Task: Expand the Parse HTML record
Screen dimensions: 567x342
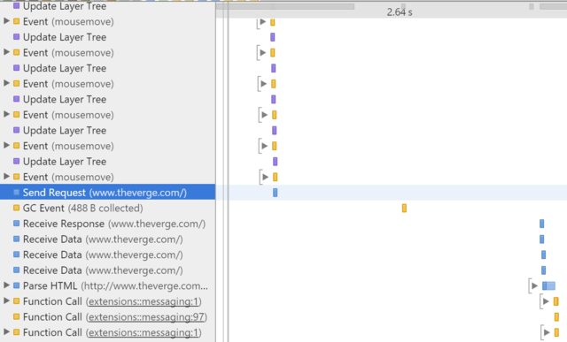Action: coord(6,285)
